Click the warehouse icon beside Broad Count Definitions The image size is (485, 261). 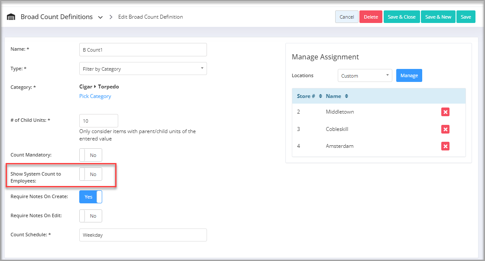coord(11,17)
